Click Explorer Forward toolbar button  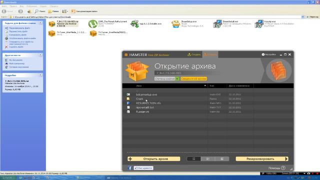pos(20,11)
